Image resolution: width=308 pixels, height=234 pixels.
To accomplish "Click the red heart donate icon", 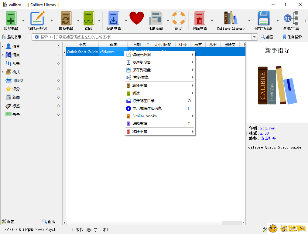I will pos(136,18).
